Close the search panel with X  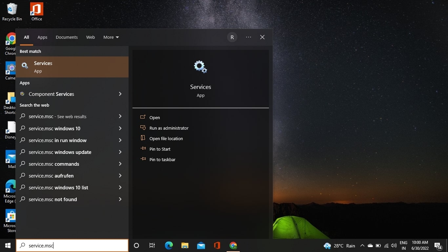tap(262, 37)
